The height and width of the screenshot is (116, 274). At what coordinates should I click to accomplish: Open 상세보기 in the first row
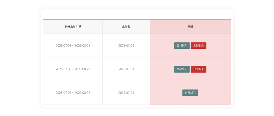pos(182,46)
